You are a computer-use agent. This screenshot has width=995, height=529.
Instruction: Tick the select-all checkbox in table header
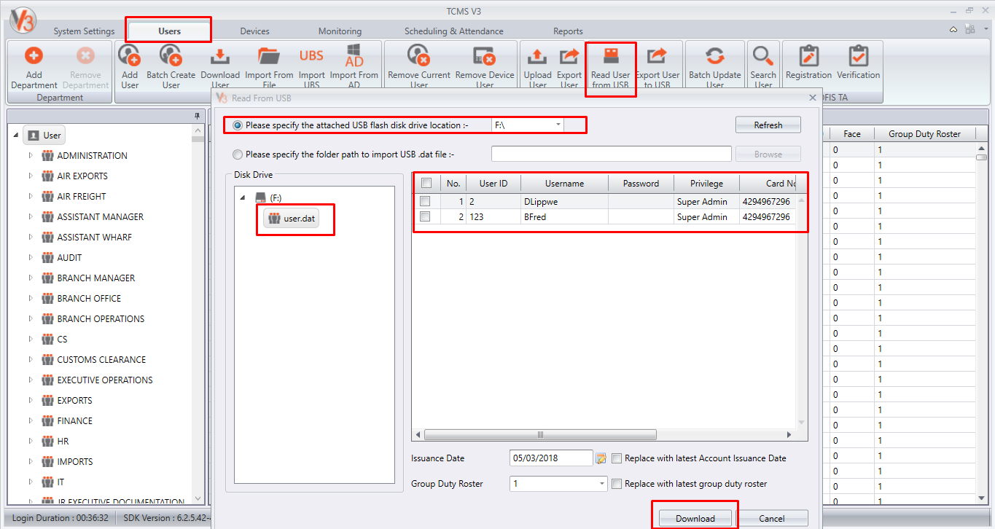coord(426,184)
